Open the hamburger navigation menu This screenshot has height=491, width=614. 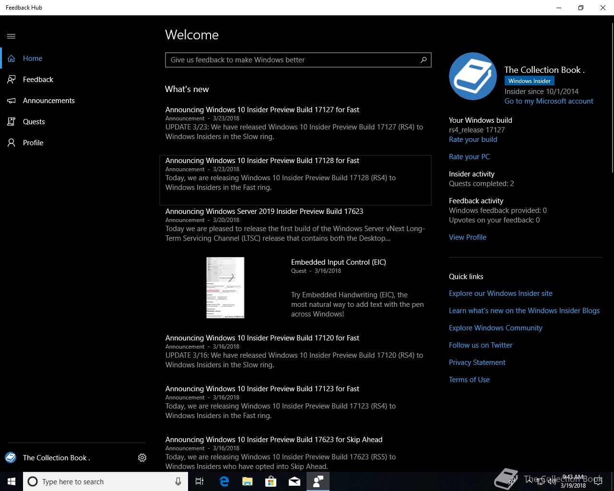[12, 36]
